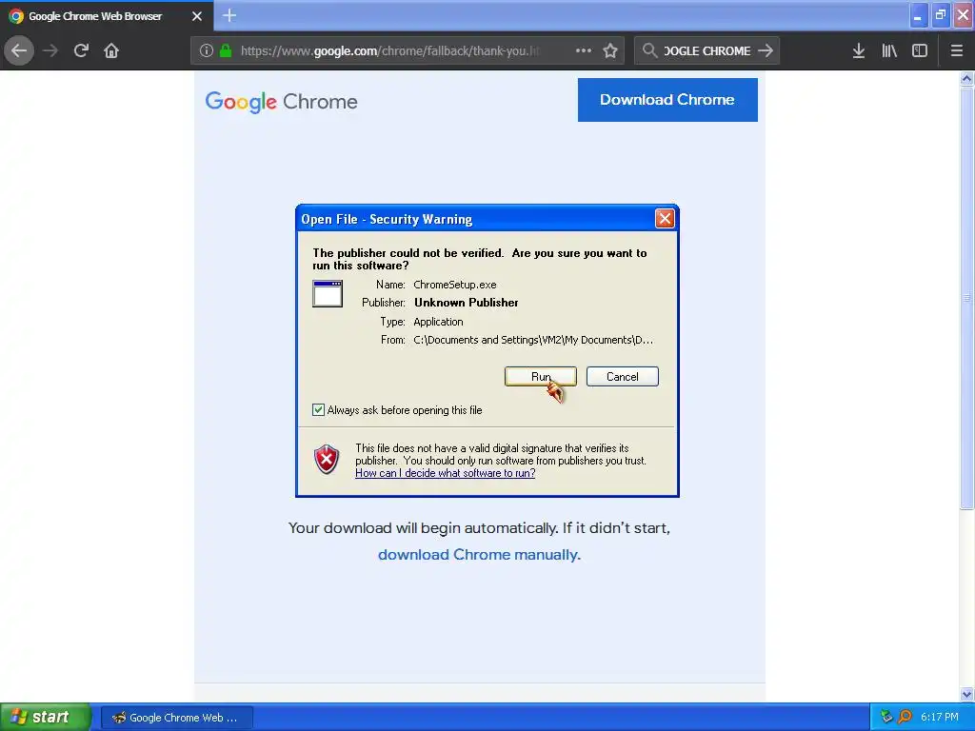Click the Download Chrome button
Image resolution: width=975 pixels, height=731 pixels.
(x=667, y=99)
